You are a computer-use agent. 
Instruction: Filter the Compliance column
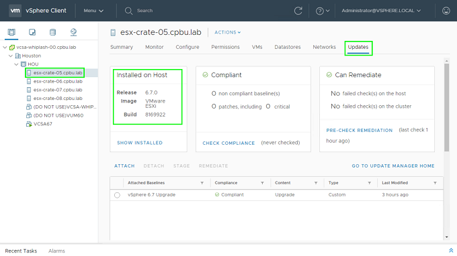point(262,183)
